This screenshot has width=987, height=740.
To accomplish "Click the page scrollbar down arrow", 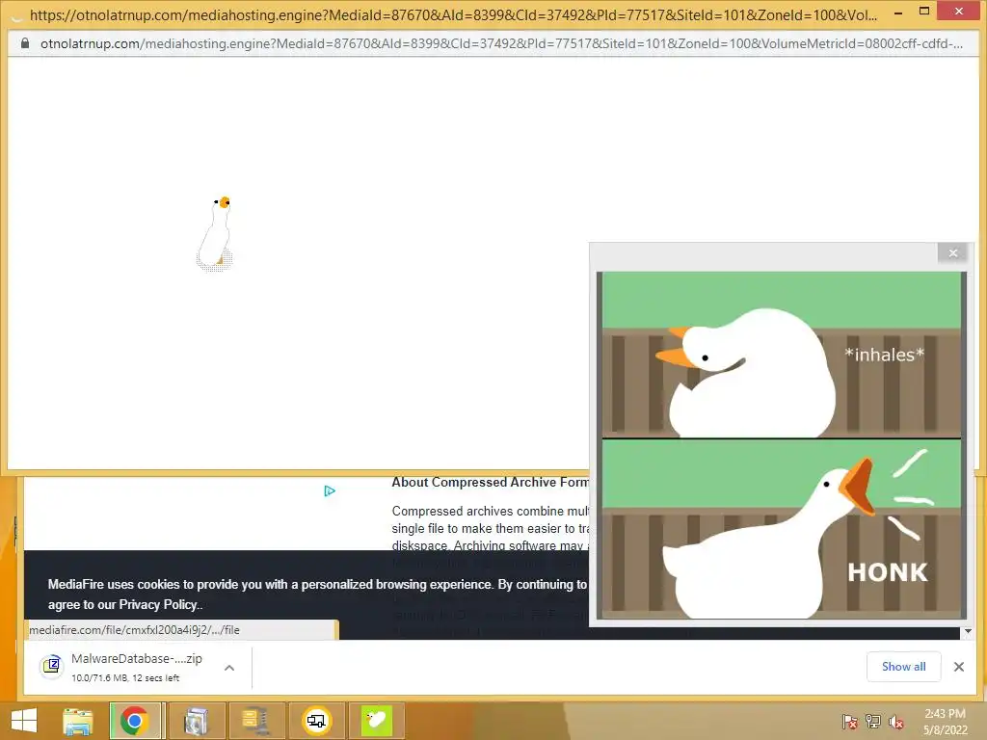I will click(x=968, y=631).
